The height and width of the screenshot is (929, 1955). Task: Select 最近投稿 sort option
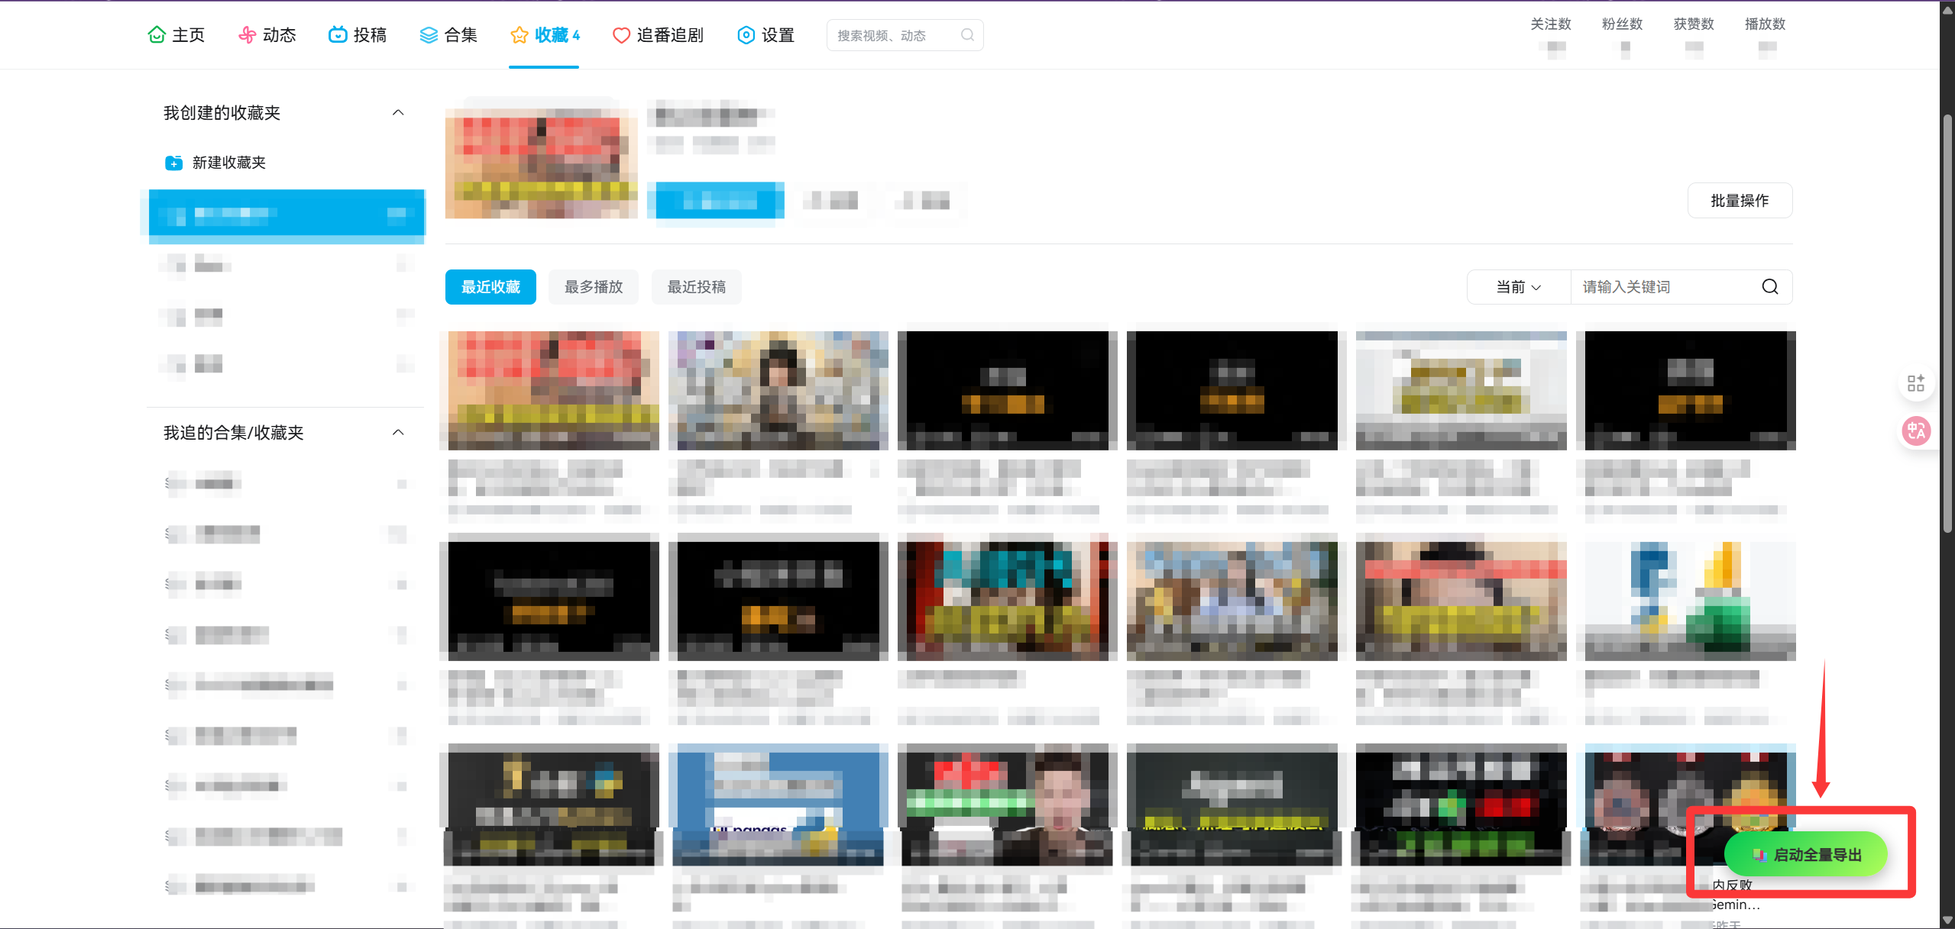click(696, 287)
